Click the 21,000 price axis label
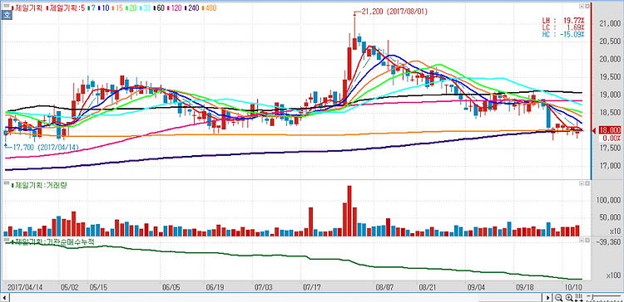The width and height of the screenshot is (624, 302). 609,24
